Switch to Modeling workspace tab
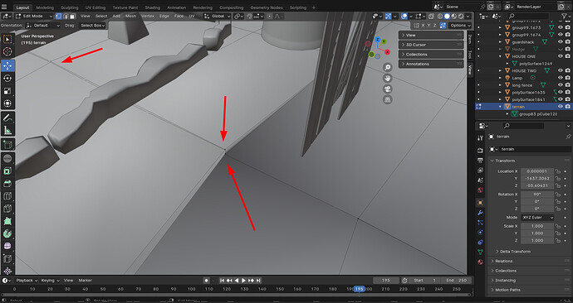Image resolution: width=573 pixels, height=303 pixels. 45,7
